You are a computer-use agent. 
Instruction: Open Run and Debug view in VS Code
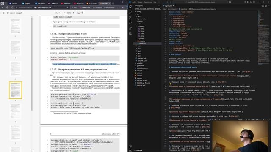pyautogui.click(x=130, y=23)
